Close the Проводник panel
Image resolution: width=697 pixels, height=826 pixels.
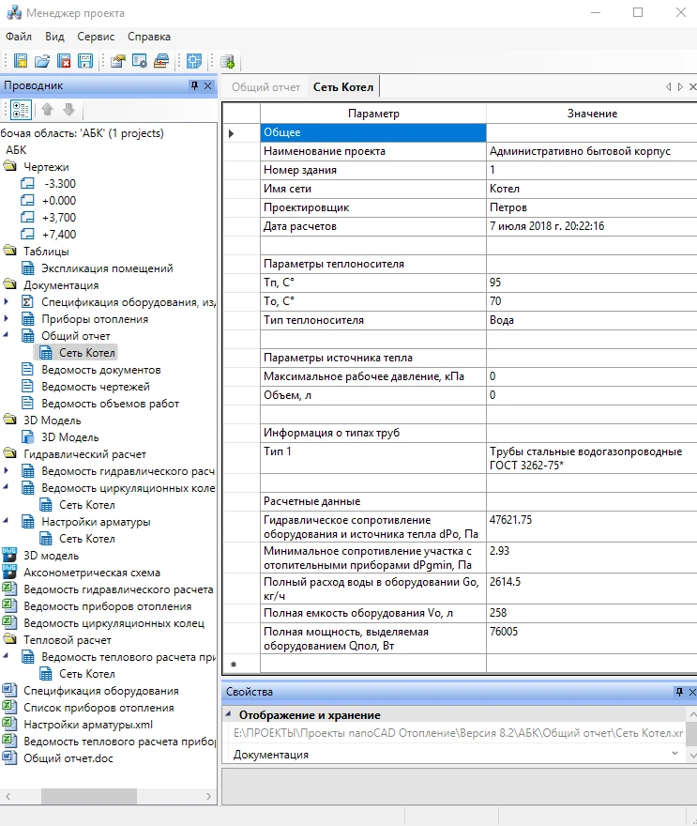point(208,85)
